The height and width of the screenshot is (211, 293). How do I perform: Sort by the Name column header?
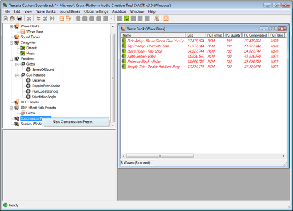(153, 35)
